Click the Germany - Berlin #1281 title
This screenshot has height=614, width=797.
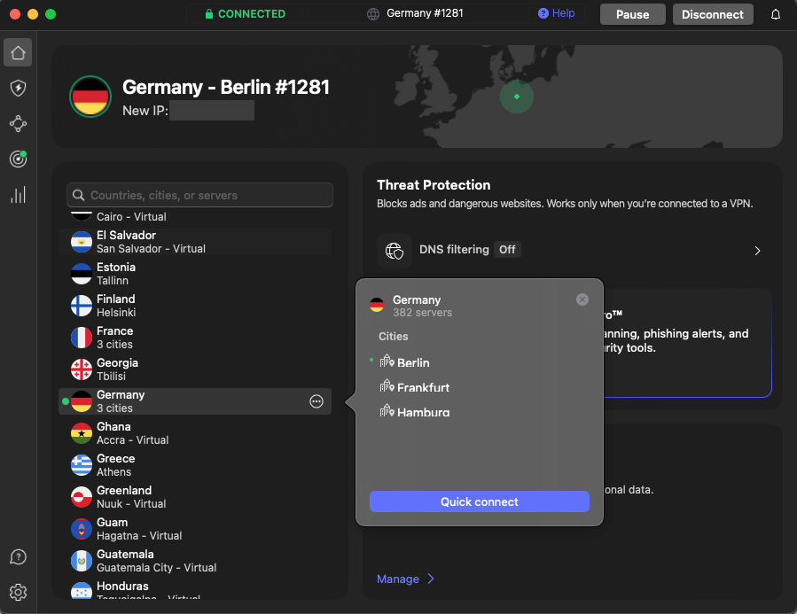coord(226,87)
